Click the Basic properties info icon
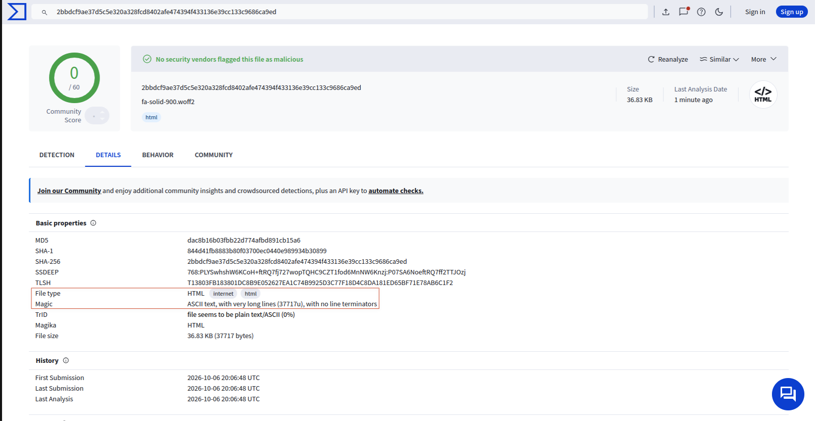 click(x=93, y=223)
